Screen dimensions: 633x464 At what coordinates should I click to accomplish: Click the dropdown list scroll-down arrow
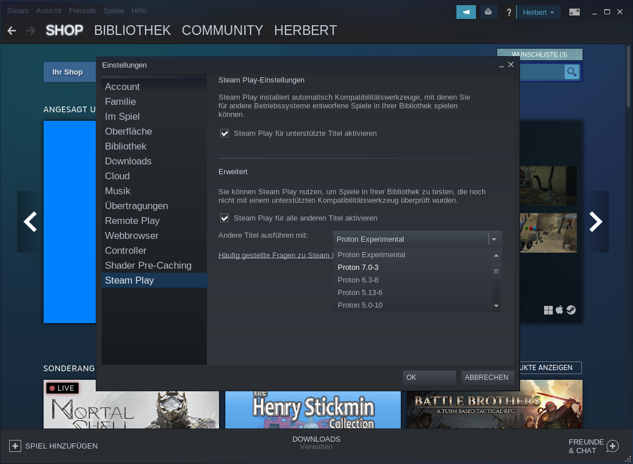(x=496, y=306)
